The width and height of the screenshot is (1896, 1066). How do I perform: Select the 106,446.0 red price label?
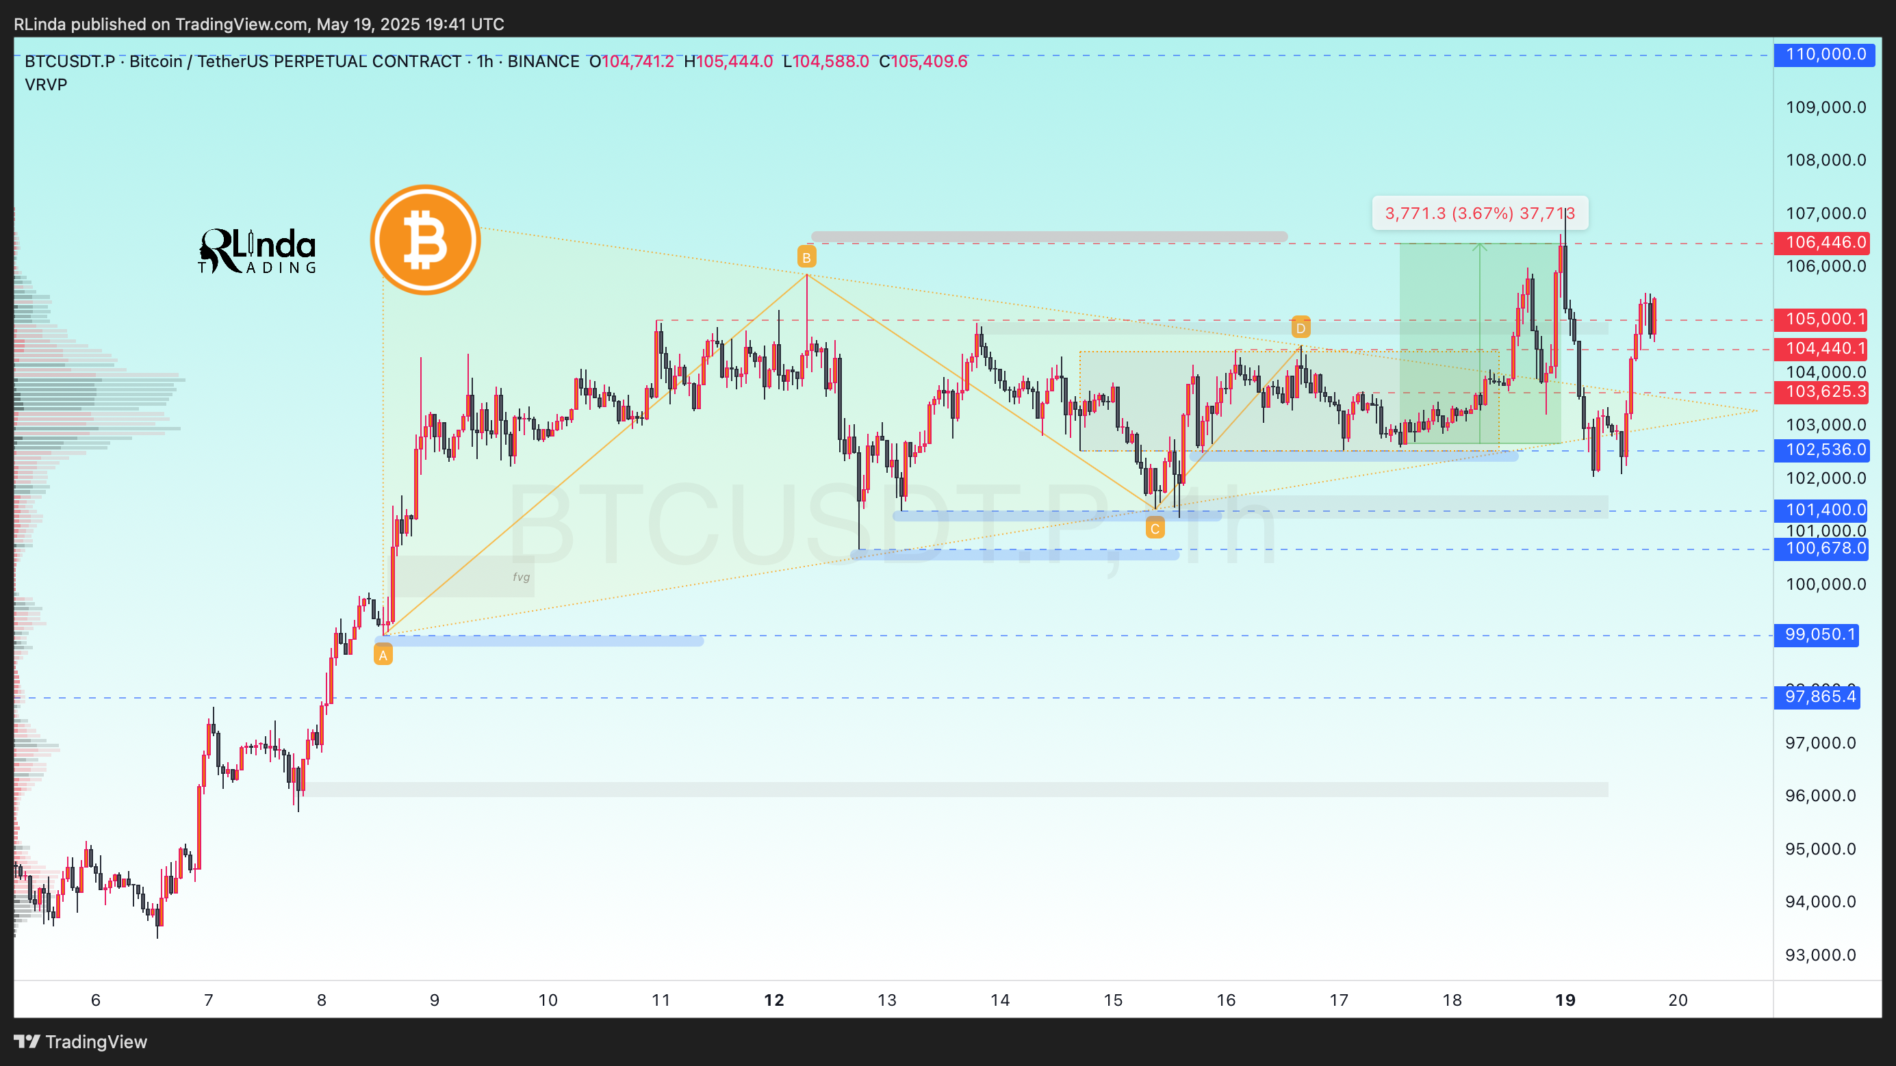coord(1821,242)
